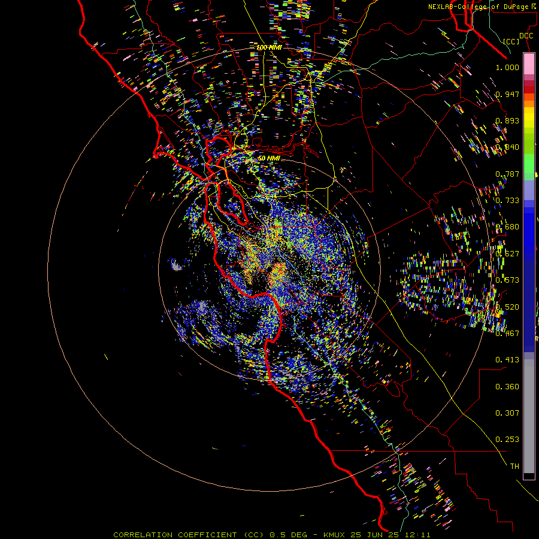Select the 0.947 scale value
This screenshot has width=539, height=539.
point(507,94)
